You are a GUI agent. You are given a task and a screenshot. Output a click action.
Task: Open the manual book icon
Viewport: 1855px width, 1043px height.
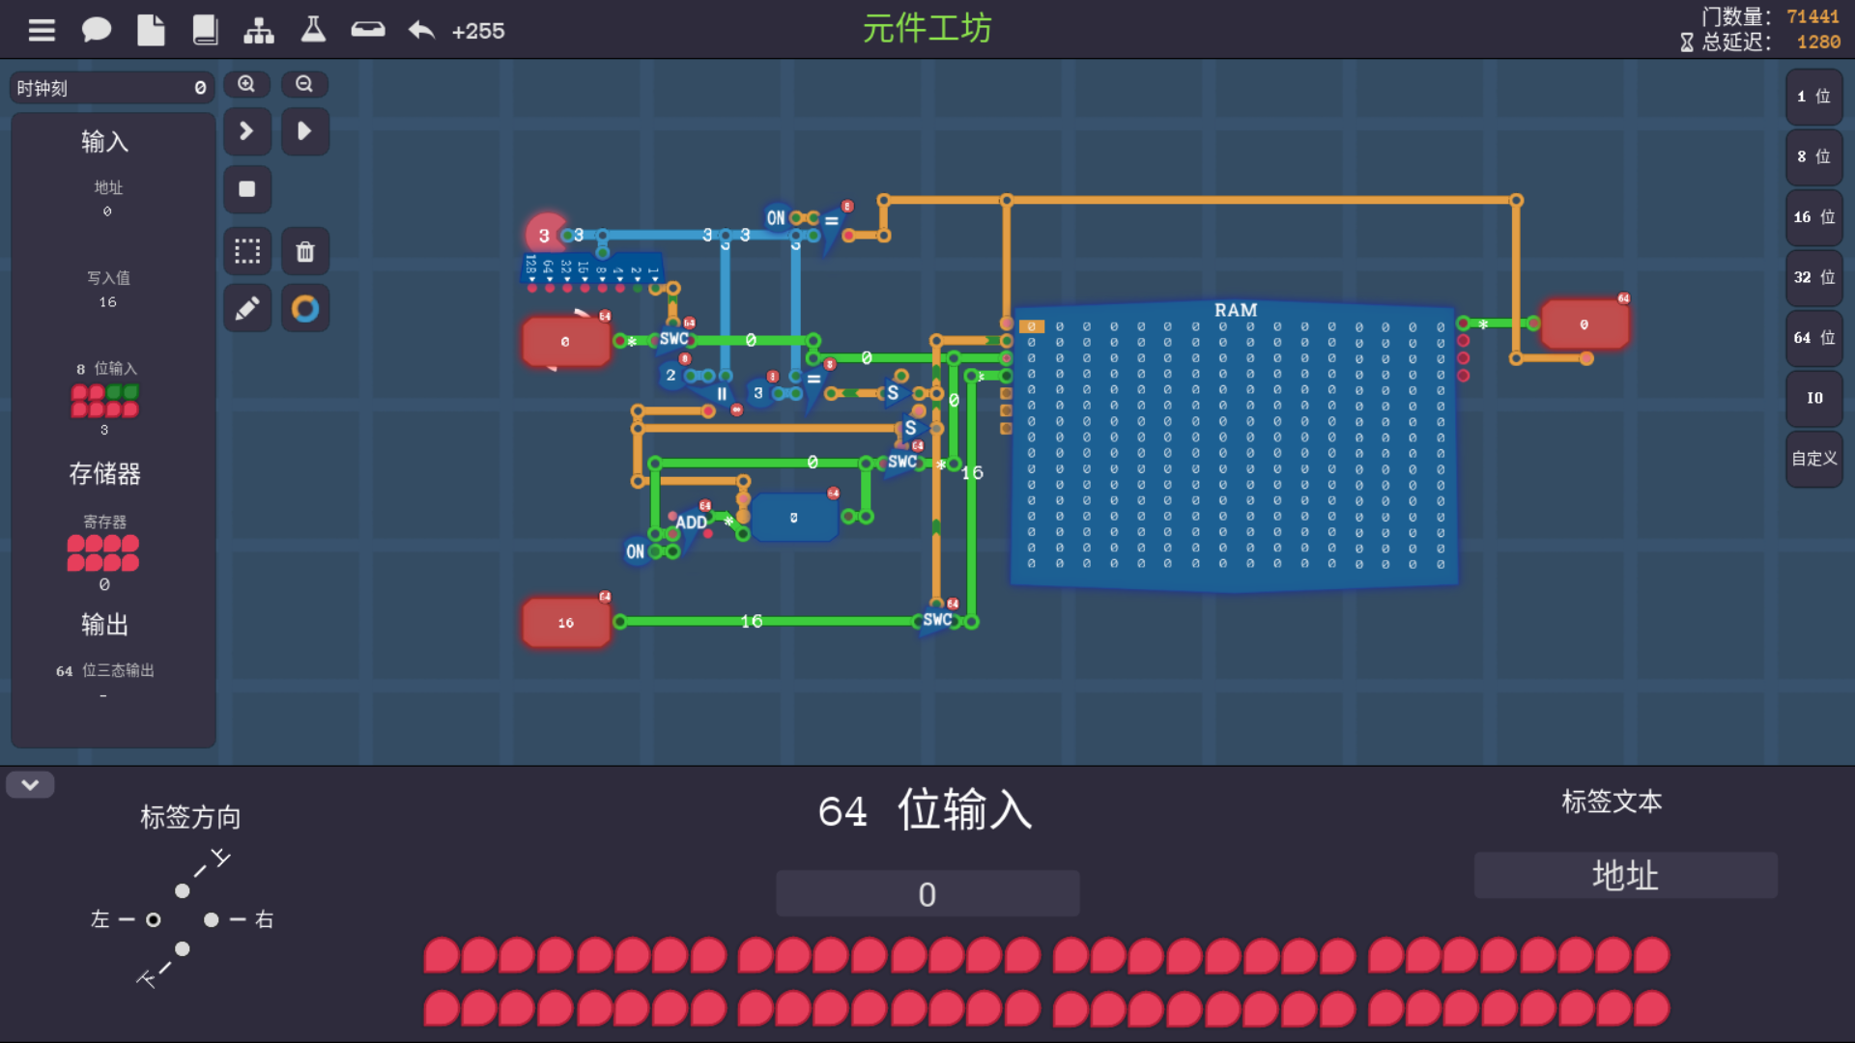tap(205, 31)
